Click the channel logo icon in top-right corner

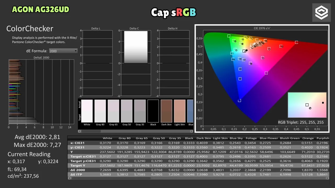[321, 13]
